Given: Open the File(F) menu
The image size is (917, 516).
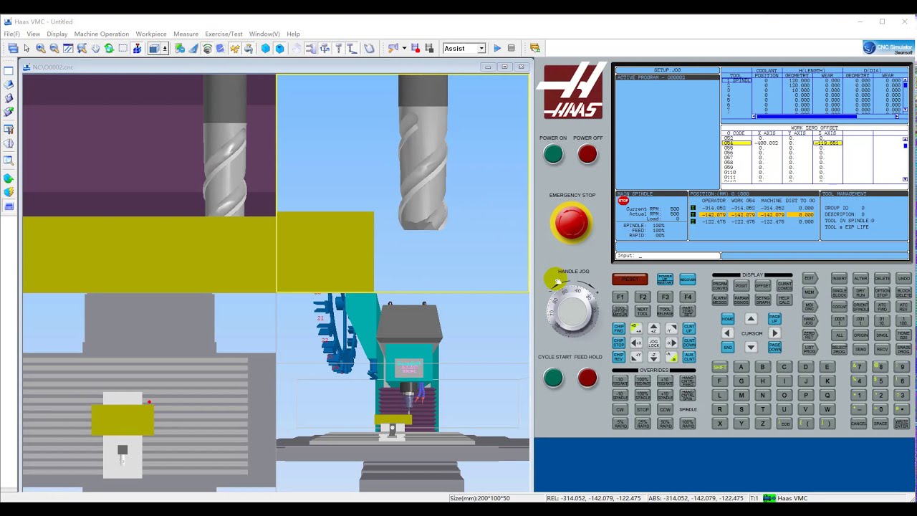Looking at the screenshot, I should pos(12,34).
